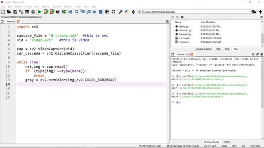
Task: Re-run last script icon
Action: click(64, 12)
